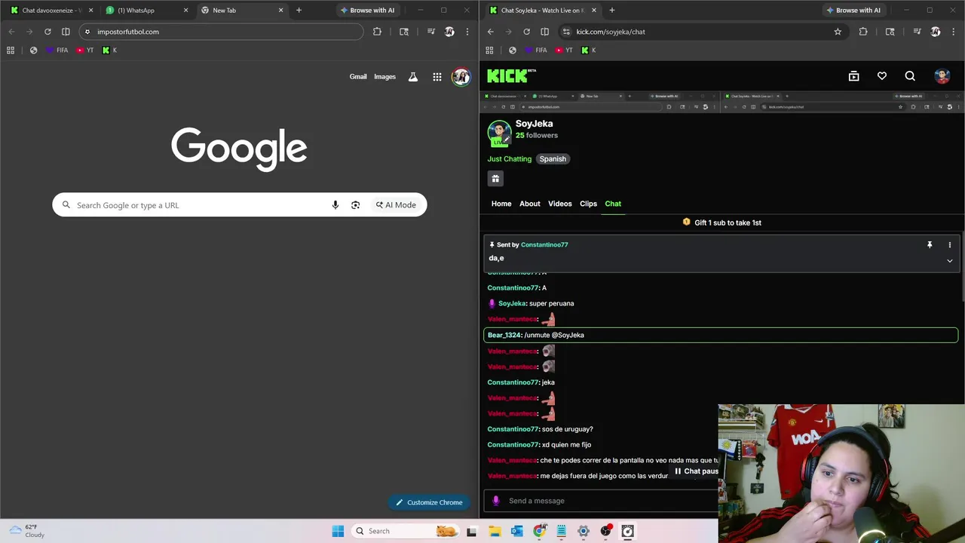Viewport: 965px width, 543px height.
Task: Click Send a message input
Action: tap(601, 501)
